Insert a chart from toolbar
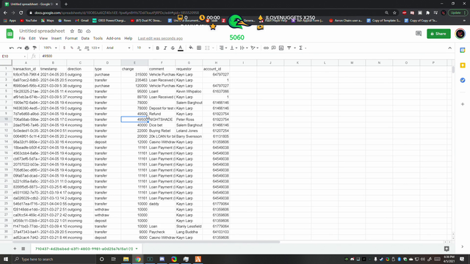Viewport: 470px width, 264px height. 281,48
